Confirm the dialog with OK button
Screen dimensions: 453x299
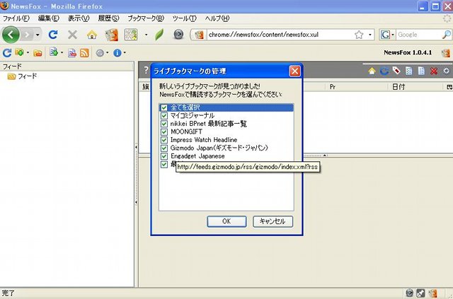tap(226, 221)
